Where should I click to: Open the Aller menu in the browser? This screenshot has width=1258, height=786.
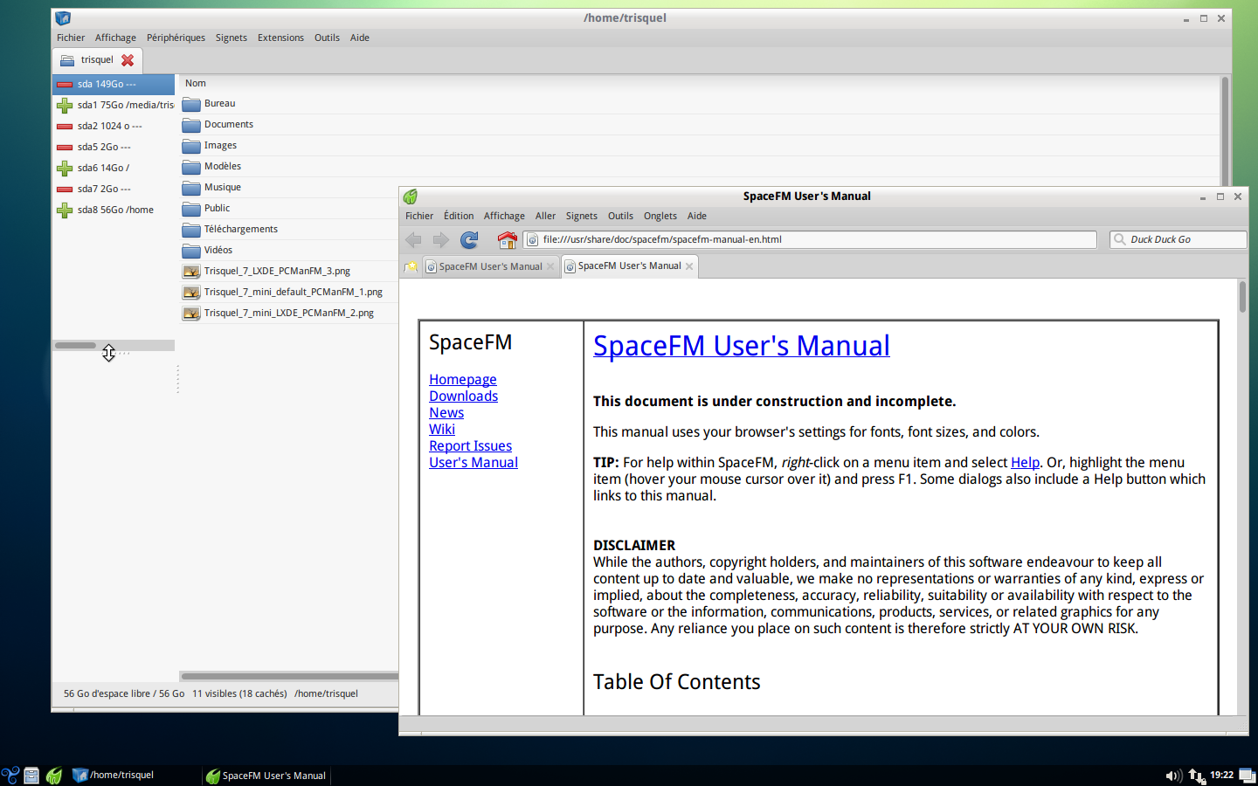pyautogui.click(x=545, y=216)
